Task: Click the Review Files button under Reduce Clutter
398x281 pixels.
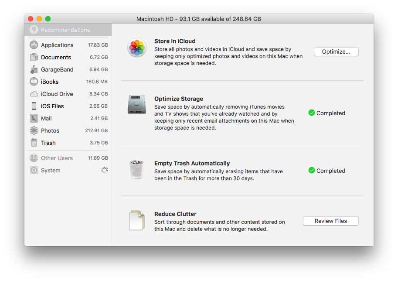Action: point(330,221)
